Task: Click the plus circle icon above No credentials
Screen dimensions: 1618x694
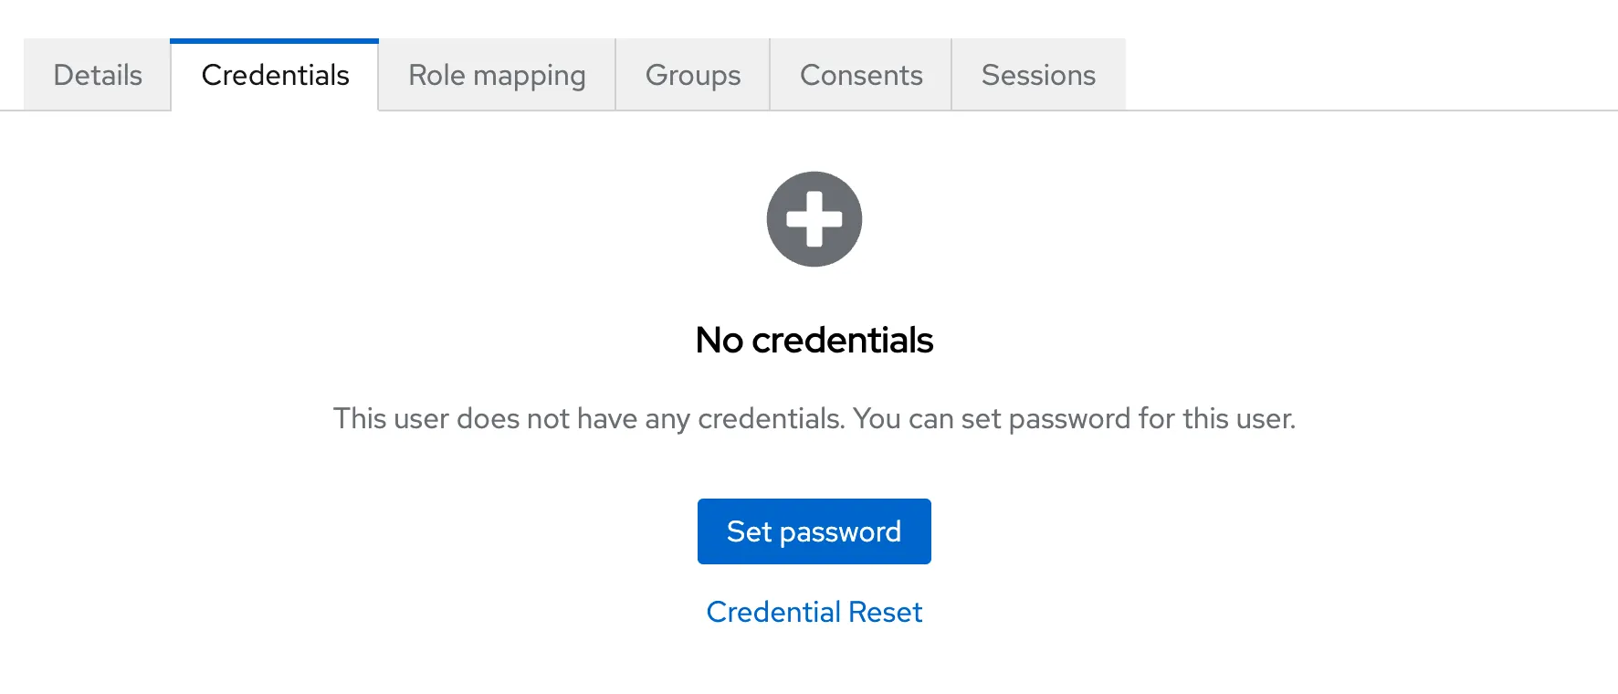Action: [x=814, y=218]
